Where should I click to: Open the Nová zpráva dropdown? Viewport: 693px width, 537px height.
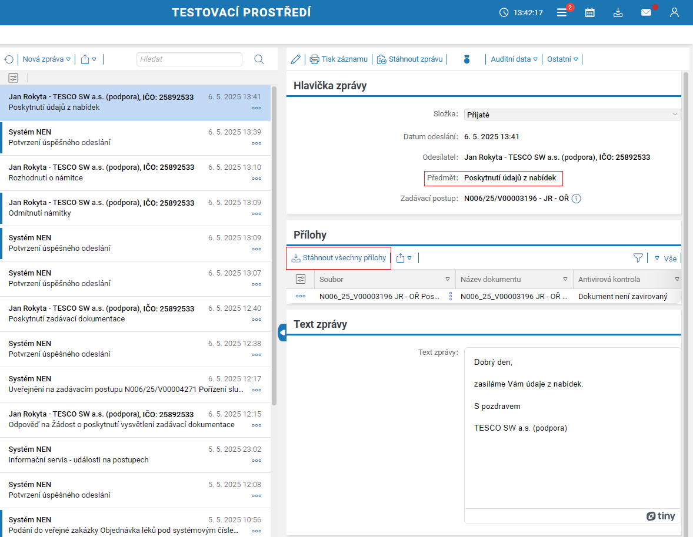pos(46,59)
